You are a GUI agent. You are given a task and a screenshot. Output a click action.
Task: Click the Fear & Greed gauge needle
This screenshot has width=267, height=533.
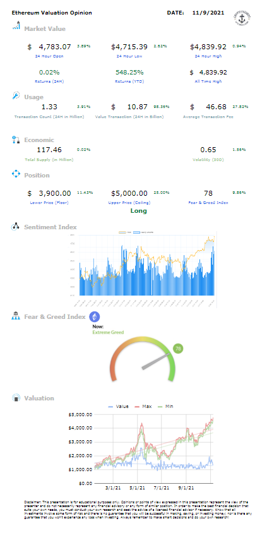155,362
